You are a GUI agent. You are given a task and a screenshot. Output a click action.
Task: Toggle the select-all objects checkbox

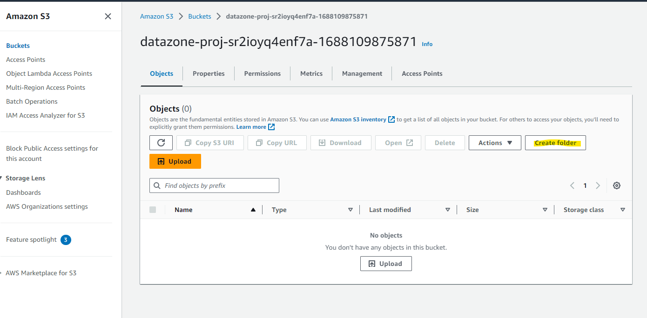pyautogui.click(x=153, y=210)
